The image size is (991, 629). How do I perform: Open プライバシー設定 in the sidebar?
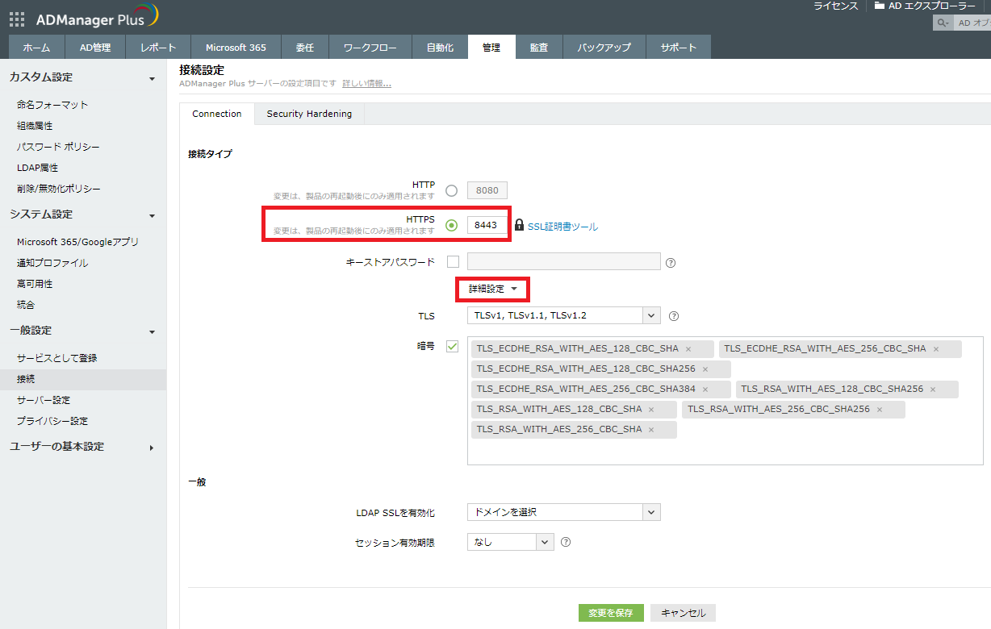click(52, 421)
